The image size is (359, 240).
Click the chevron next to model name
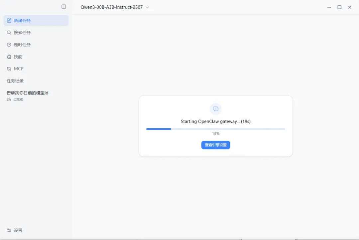click(x=148, y=7)
